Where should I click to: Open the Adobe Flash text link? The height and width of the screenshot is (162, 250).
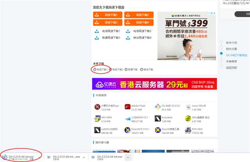point(138,106)
